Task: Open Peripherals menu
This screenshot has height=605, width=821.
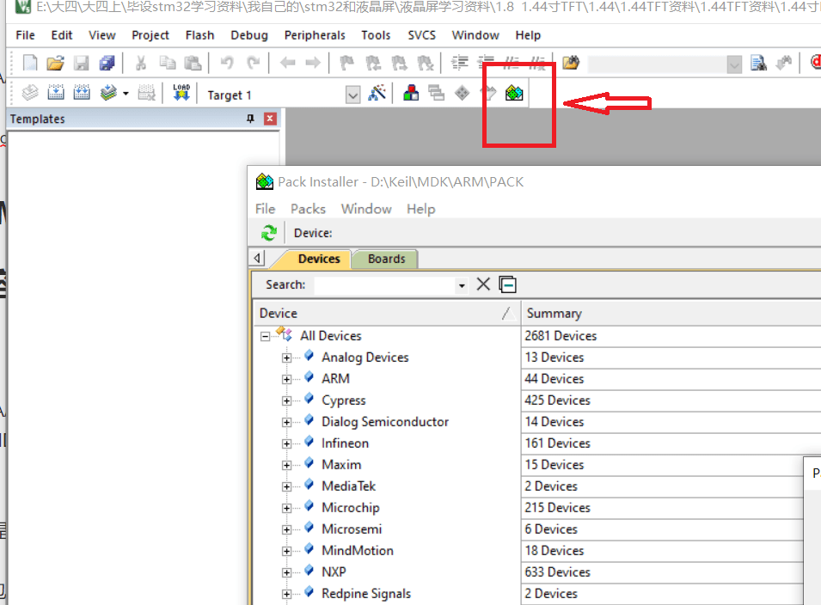Action: [315, 35]
